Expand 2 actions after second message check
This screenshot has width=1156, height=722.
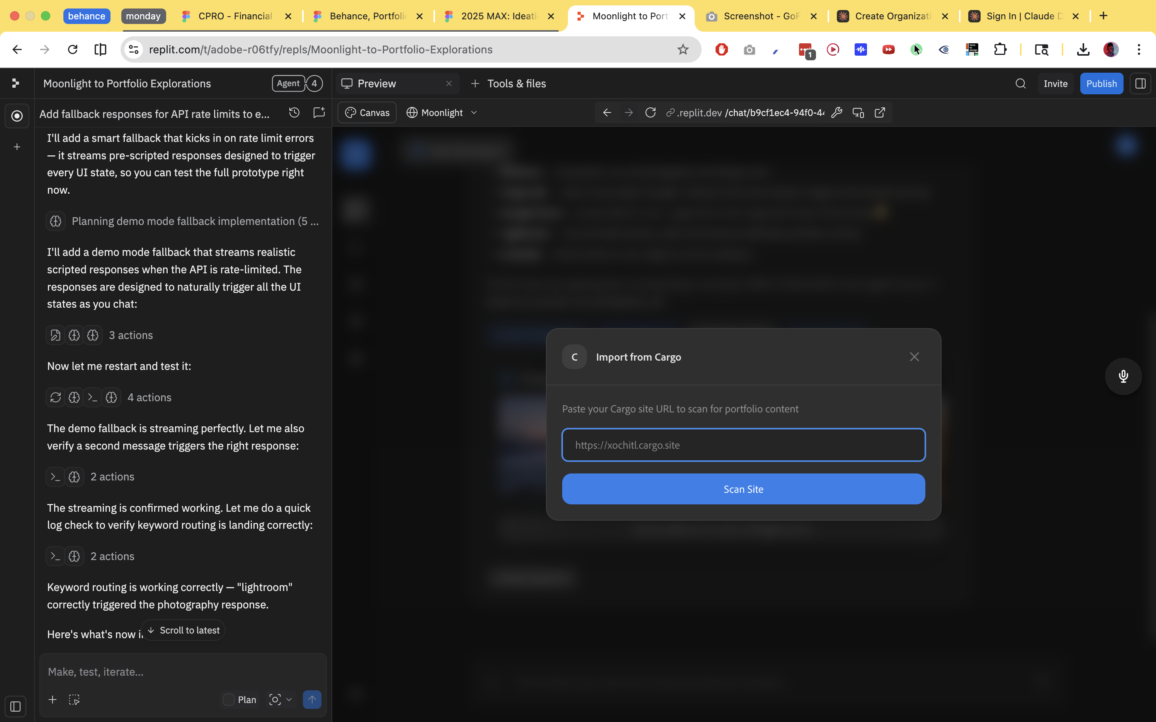click(x=91, y=477)
